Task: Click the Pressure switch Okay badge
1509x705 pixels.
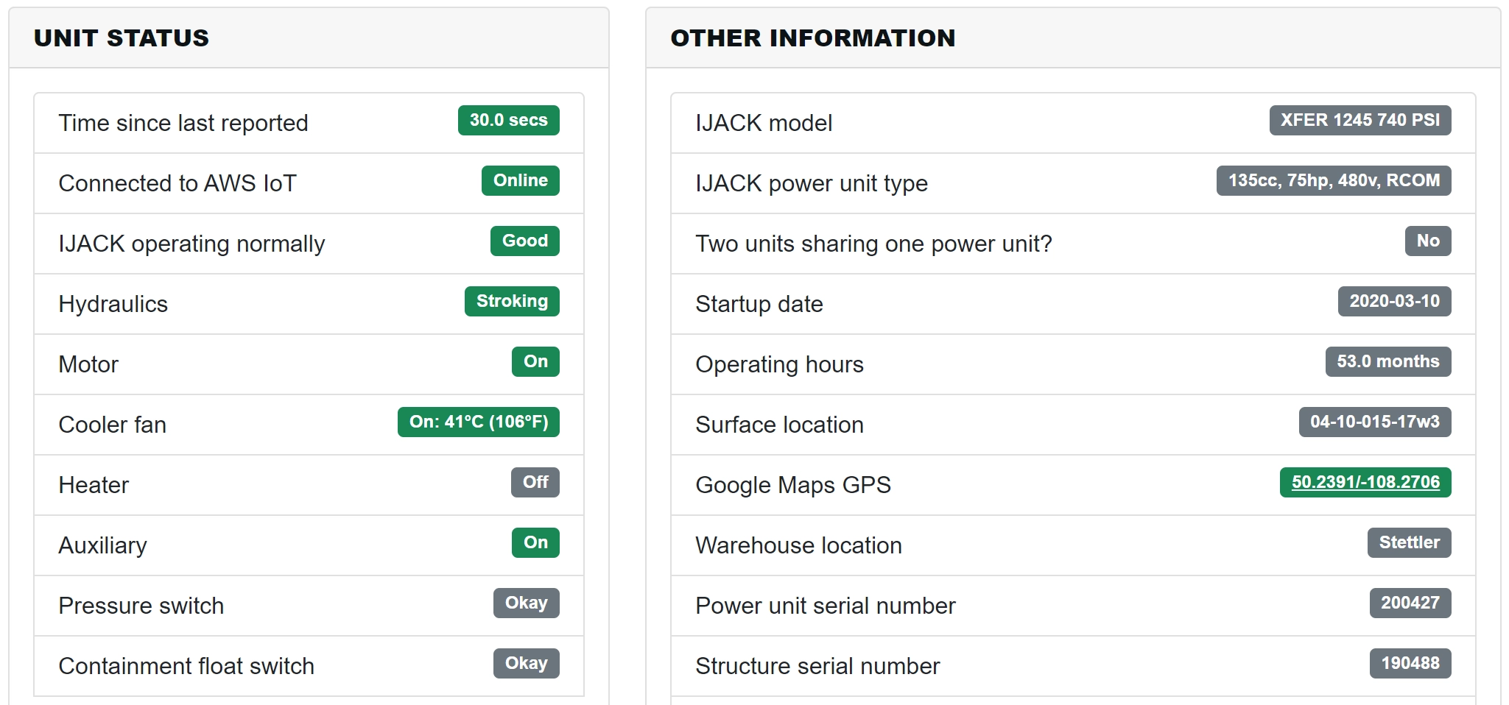Action: 525,603
